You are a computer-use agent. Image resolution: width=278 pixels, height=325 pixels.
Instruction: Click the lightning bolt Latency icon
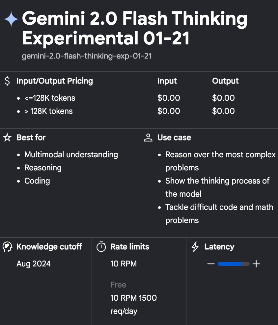pyautogui.click(x=195, y=247)
